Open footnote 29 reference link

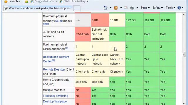pos(44,24)
